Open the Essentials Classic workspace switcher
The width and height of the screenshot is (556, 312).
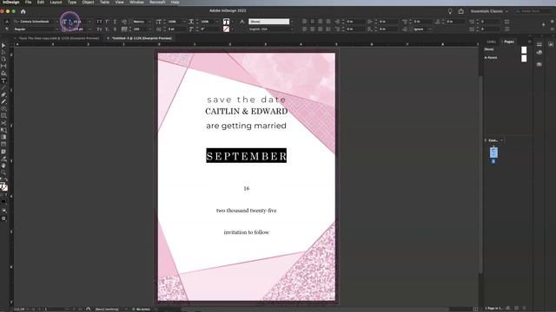pos(489,11)
